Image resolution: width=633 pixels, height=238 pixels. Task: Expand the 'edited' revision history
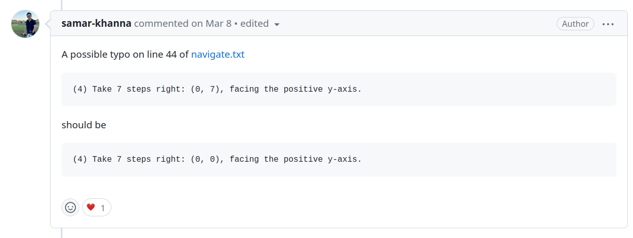(x=255, y=24)
